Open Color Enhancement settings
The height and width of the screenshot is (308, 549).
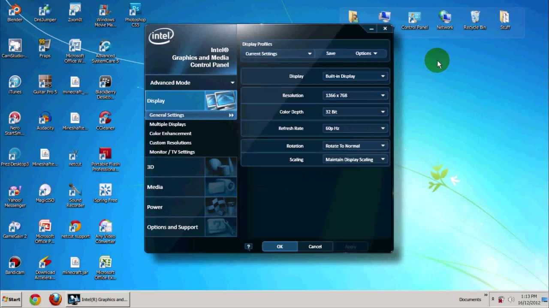pos(170,133)
